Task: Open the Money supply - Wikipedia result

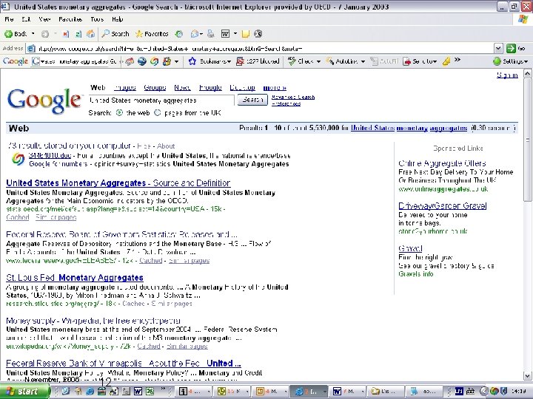Action: click(93, 321)
